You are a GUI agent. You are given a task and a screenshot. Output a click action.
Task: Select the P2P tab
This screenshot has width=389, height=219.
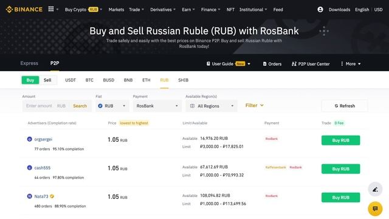(x=55, y=63)
